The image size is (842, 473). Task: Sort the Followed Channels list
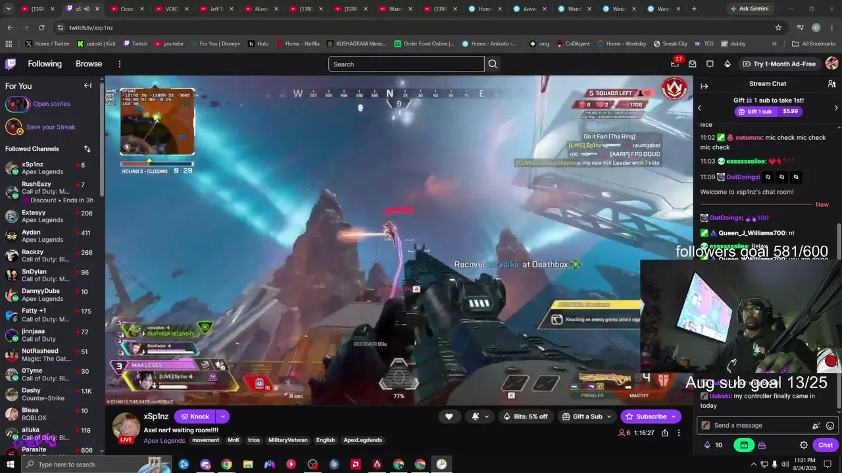87,149
